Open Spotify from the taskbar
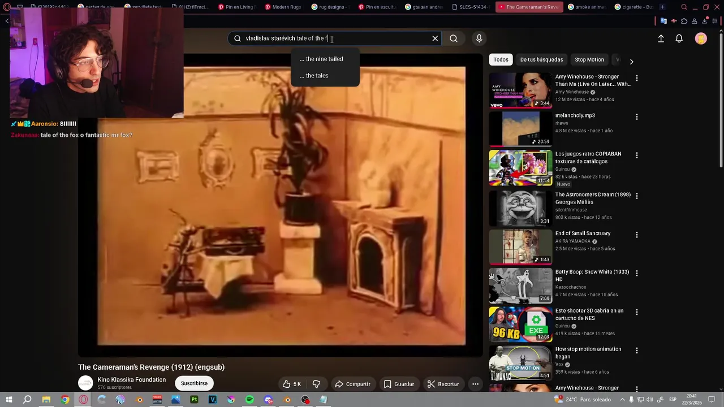Screen dimensions: 724x407 249,400
